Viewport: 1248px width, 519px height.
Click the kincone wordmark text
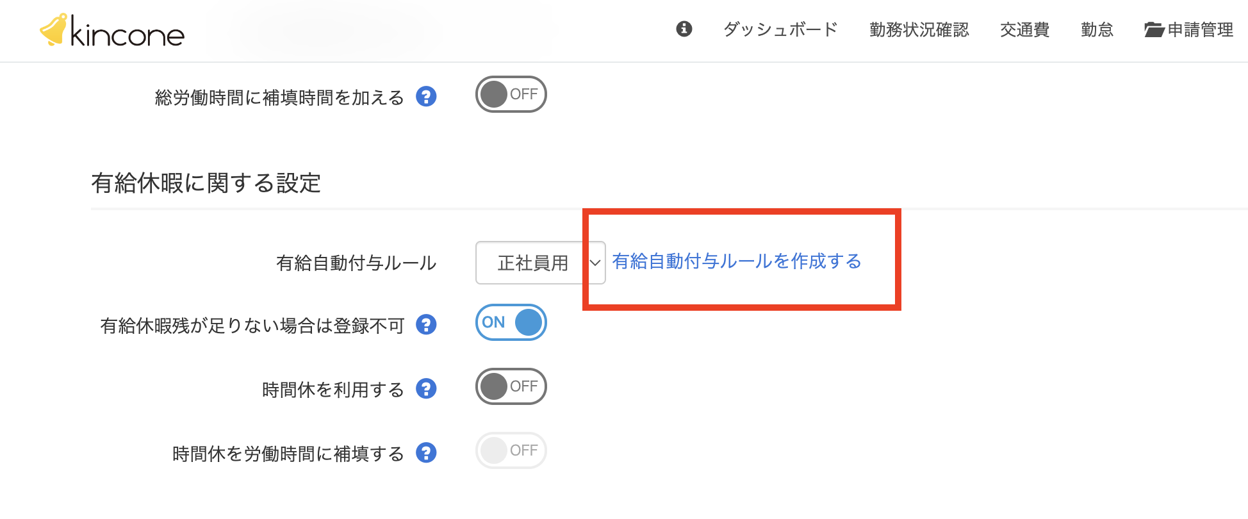coord(127,33)
